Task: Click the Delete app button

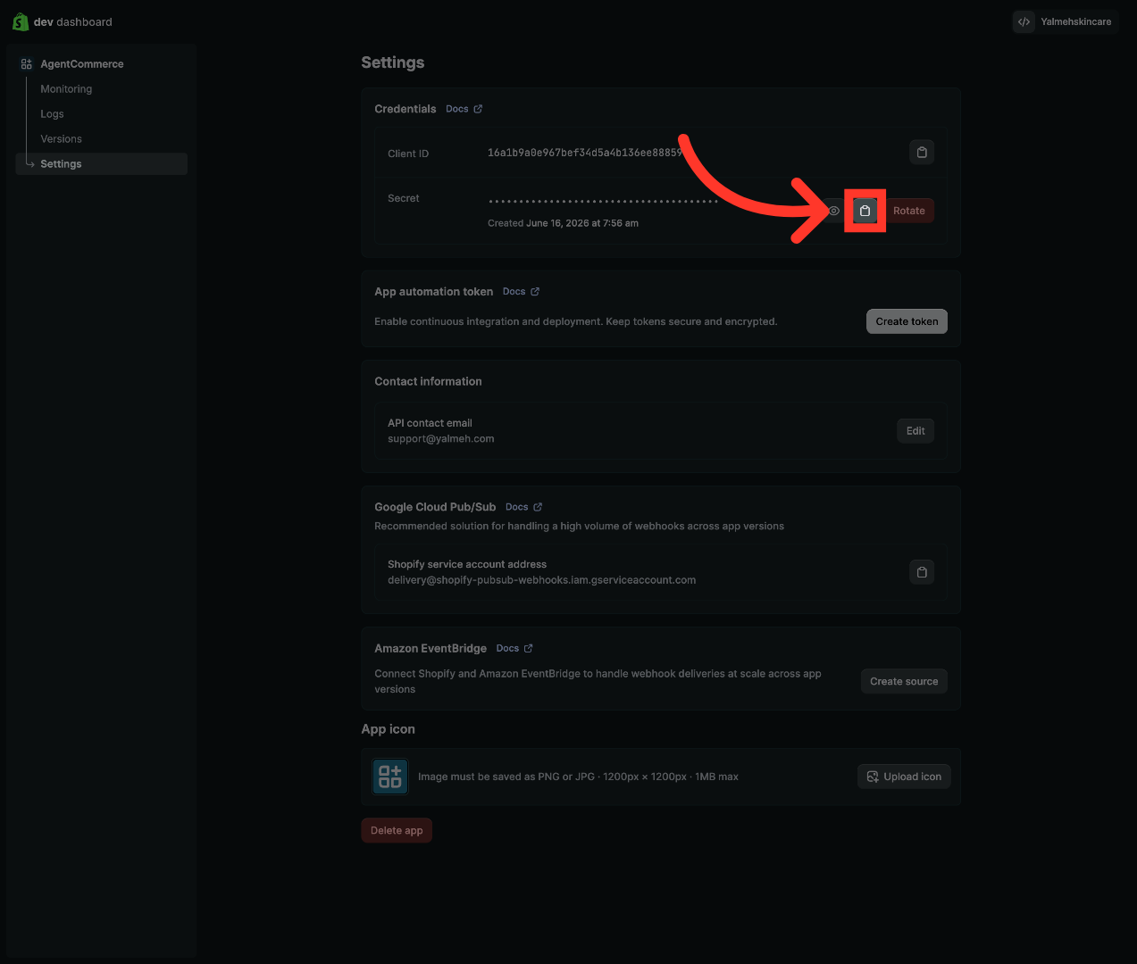Action: (397, 830)
